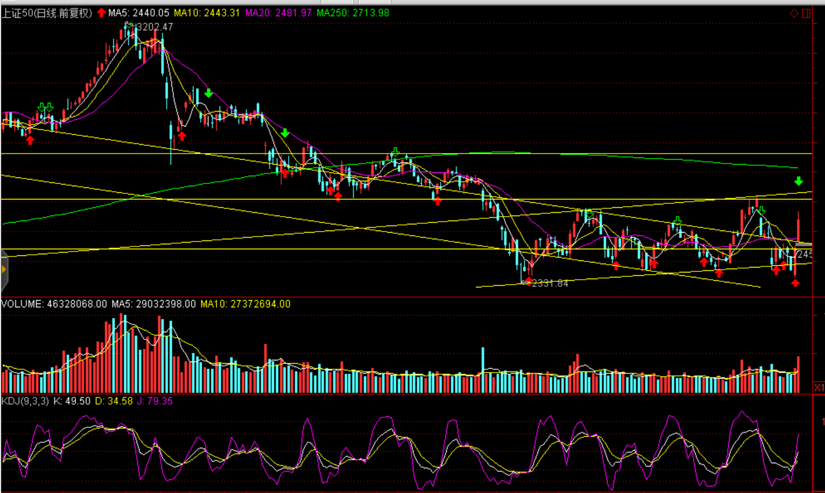Click the red arrow below the final candlestick
The width and height of the screenshot is (825, 493).
pos(795,283)
